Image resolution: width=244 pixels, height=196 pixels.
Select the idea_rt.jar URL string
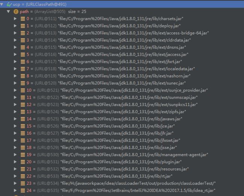click(x=138, y=190)
